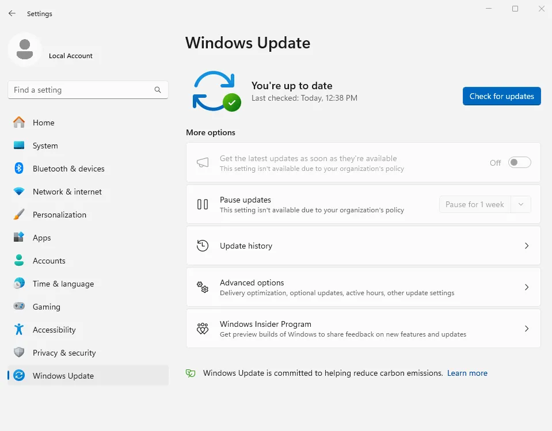Click the Check for updates button
Viewport: 552px width, 431px height.
tap(502, 96)
